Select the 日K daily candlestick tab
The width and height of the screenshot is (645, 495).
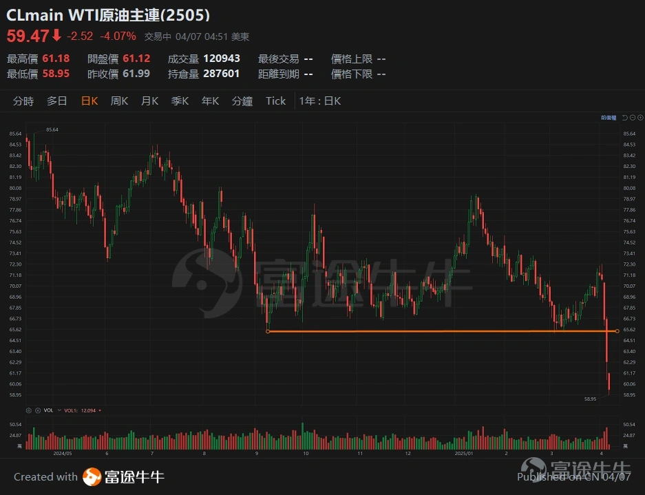pyautogui.click(x=89, y=101)
